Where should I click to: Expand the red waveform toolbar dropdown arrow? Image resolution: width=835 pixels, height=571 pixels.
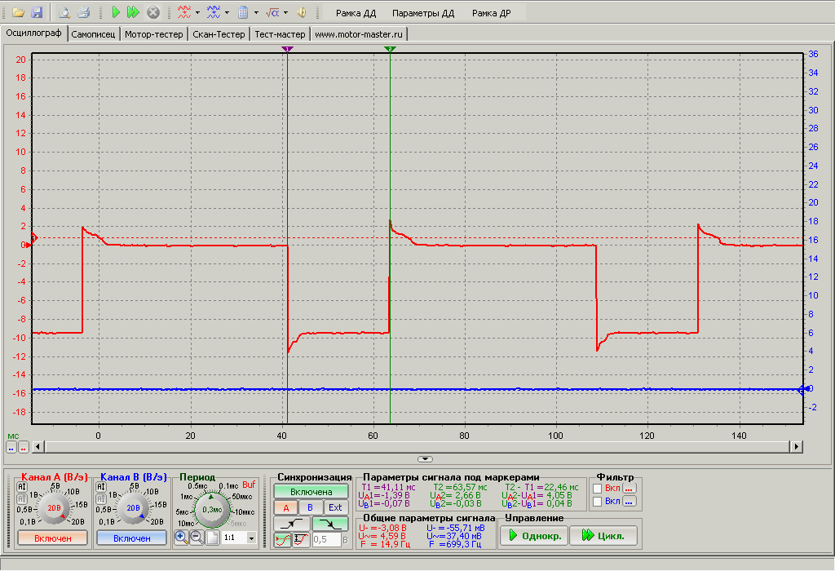197,13
